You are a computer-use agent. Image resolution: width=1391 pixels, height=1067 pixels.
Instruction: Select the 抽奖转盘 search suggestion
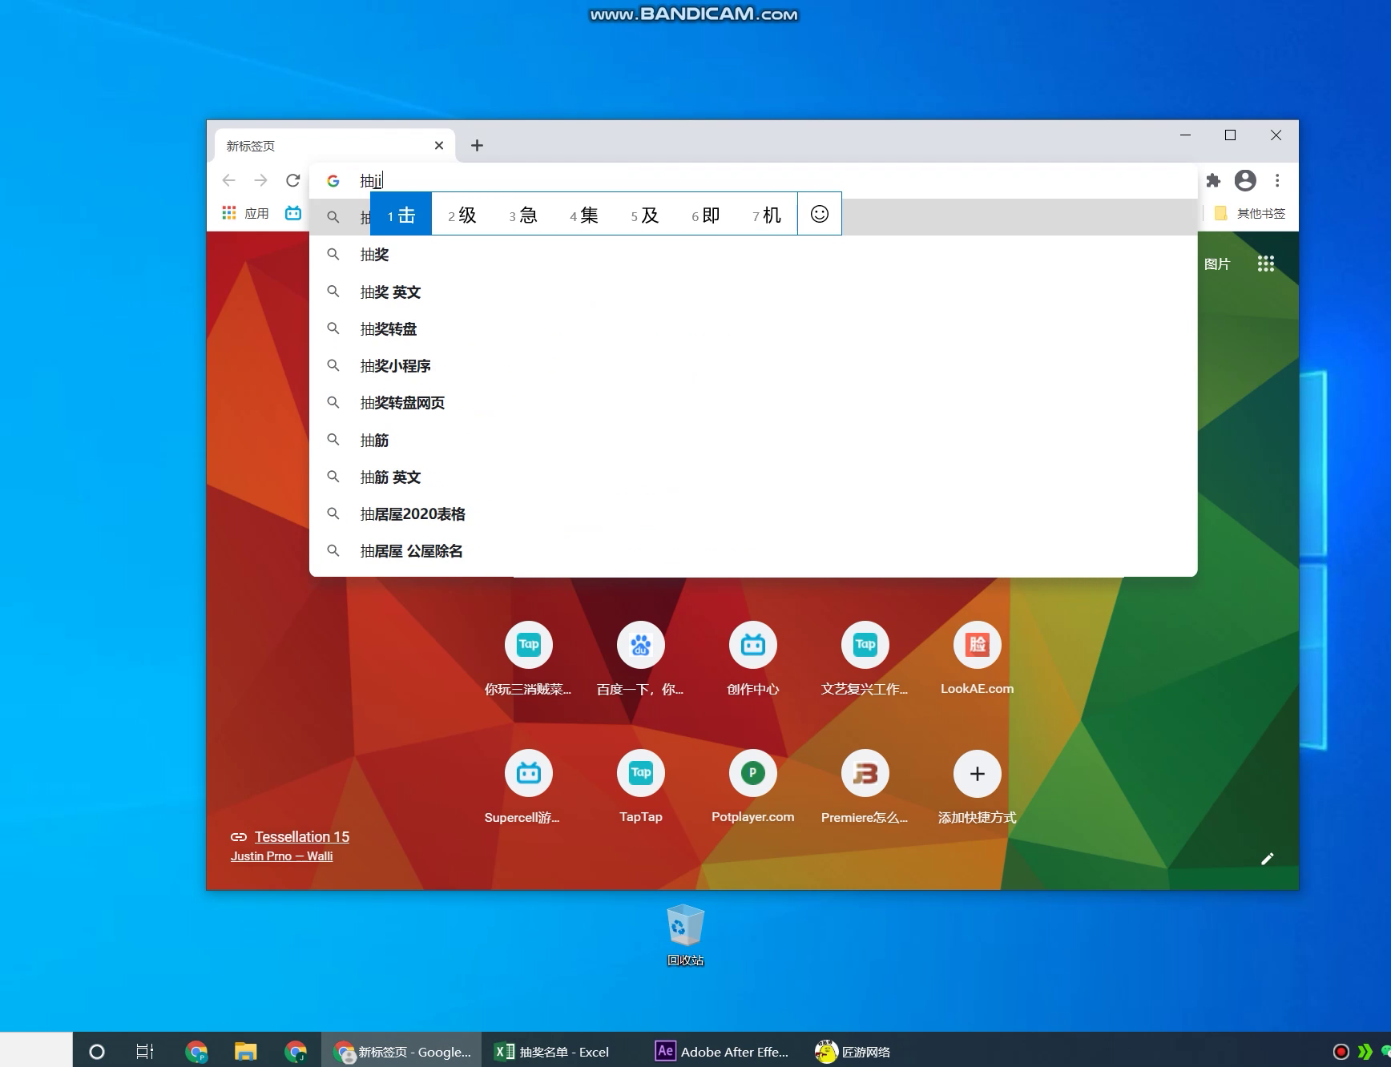(389, 329)
